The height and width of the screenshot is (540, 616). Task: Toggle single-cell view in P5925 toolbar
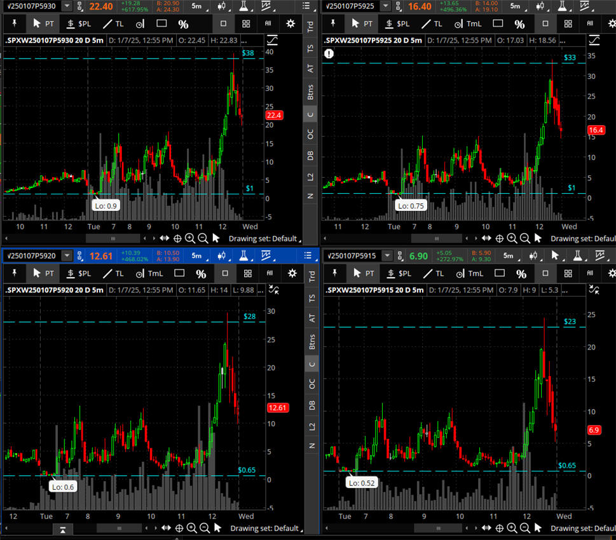point(545,24)
